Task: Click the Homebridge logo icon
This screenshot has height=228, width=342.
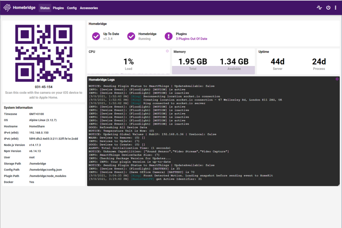Action: [7, 8]
